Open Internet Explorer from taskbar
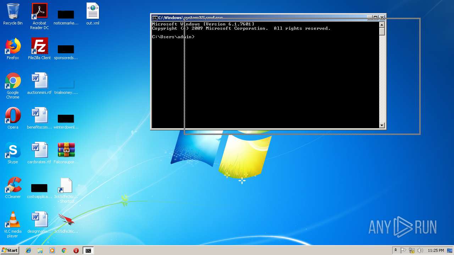 (x=28, y=250)
